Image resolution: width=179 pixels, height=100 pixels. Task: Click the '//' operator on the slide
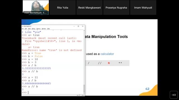(100, 63)
